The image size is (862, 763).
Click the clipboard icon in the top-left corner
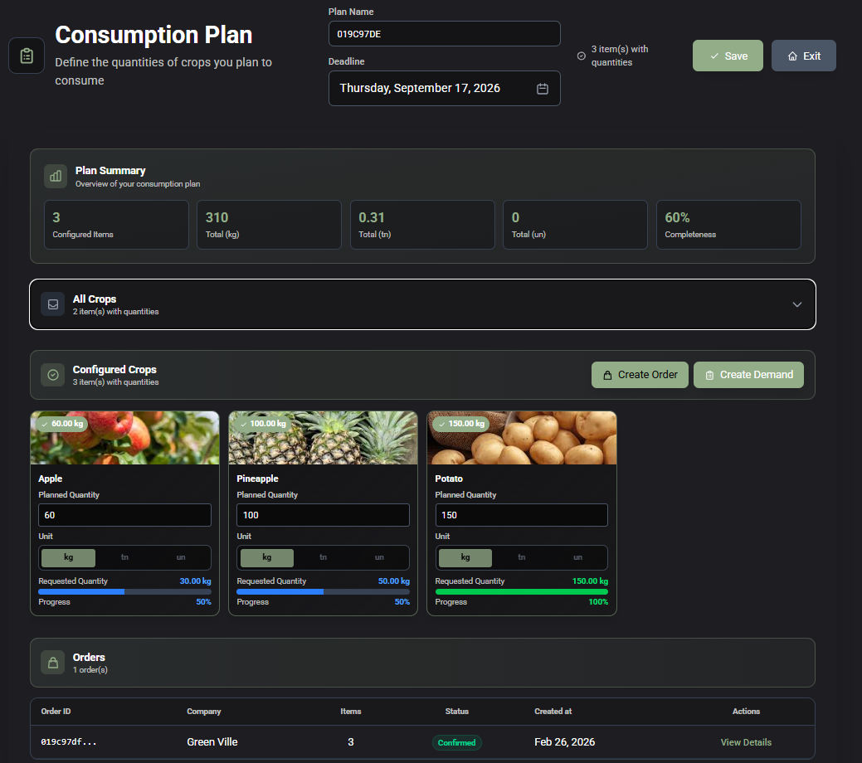click(x=26, y=56)
